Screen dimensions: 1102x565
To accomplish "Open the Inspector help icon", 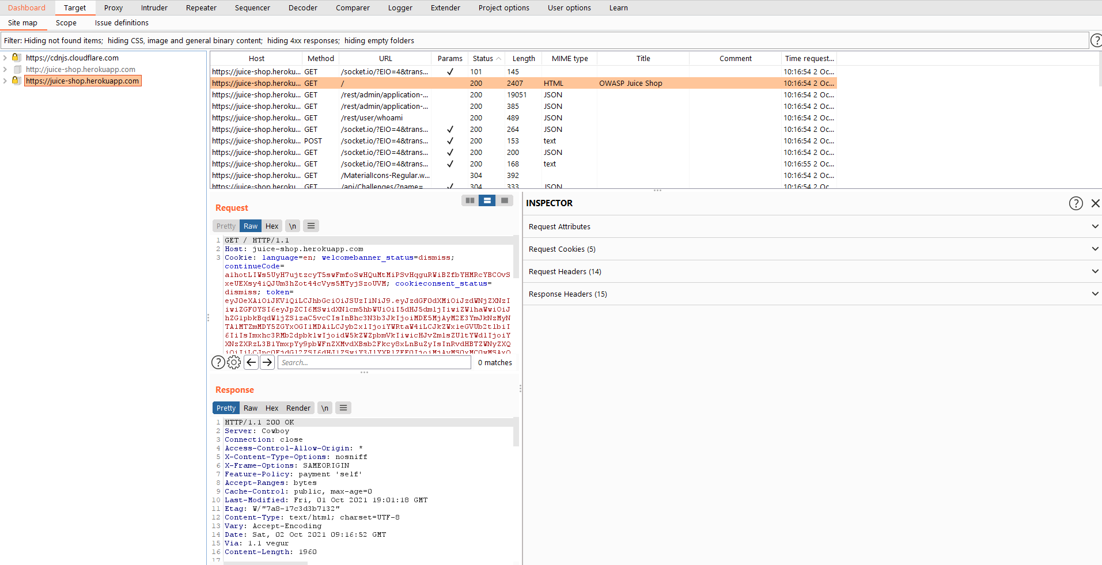I will pyautogui.click(x=1076, y=203).
